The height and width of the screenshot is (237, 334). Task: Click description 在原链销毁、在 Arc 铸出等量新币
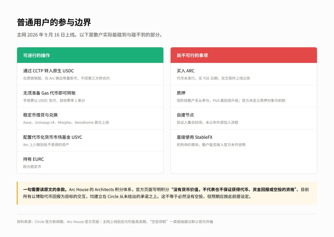66,78
